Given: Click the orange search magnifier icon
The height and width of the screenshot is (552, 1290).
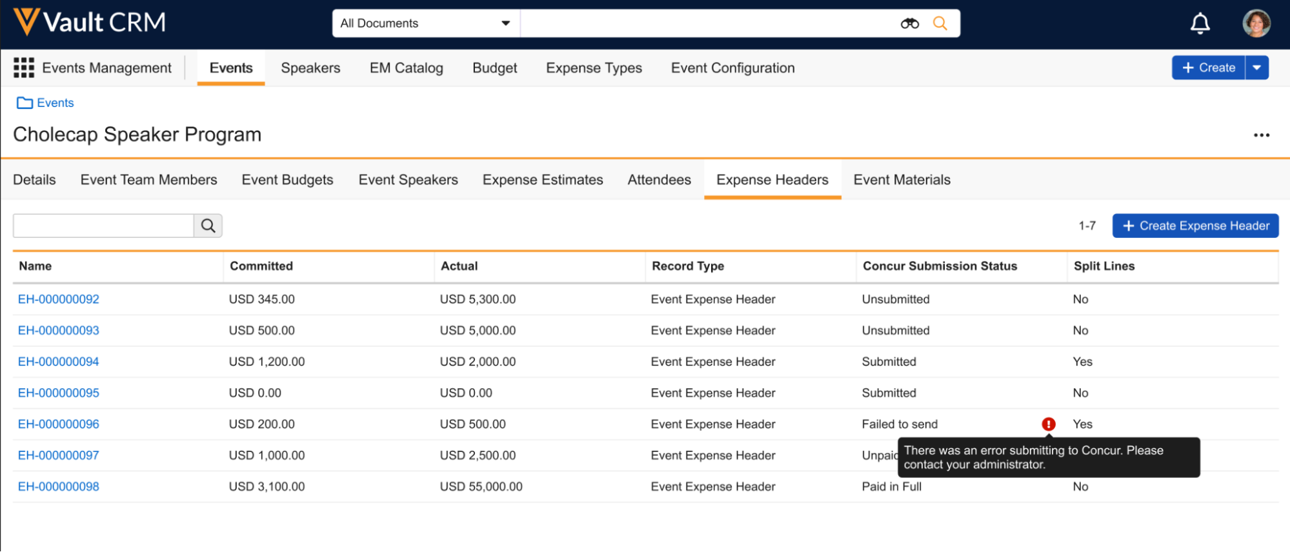Looking at the screenshot, I should [940, 24].
